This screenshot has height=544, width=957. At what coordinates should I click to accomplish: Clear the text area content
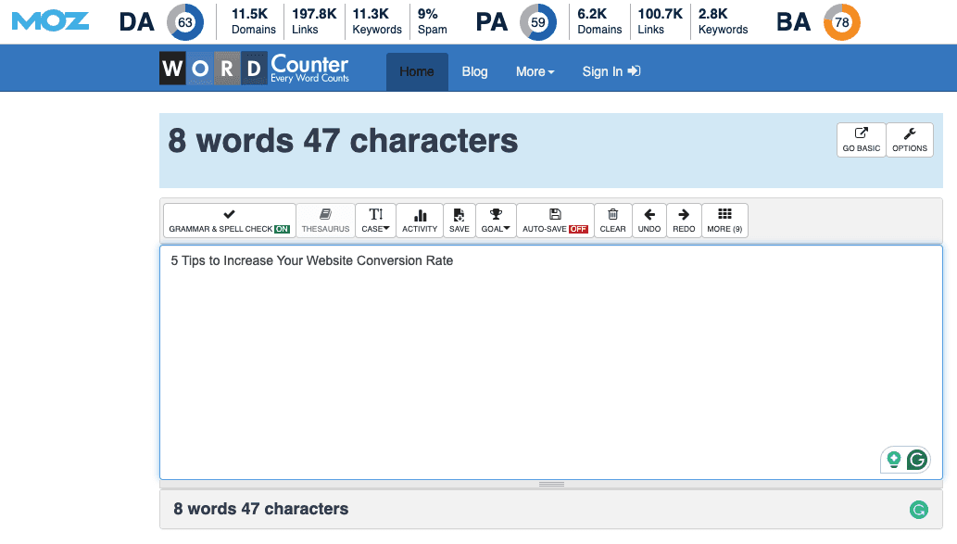pyautogui.click(x=612, y=220)
